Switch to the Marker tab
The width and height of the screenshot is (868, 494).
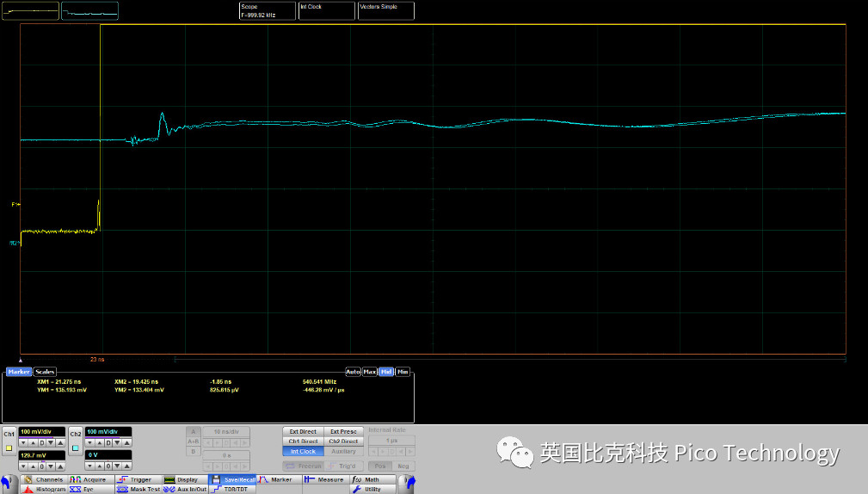19,372
